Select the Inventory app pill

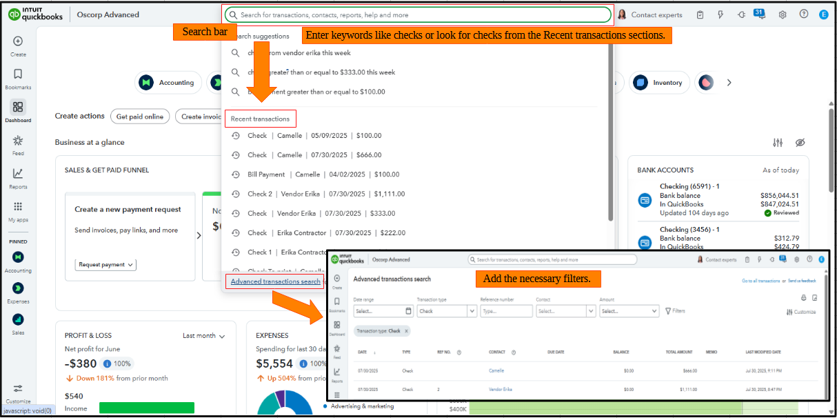pyautogui.click(x=660, y=83)
